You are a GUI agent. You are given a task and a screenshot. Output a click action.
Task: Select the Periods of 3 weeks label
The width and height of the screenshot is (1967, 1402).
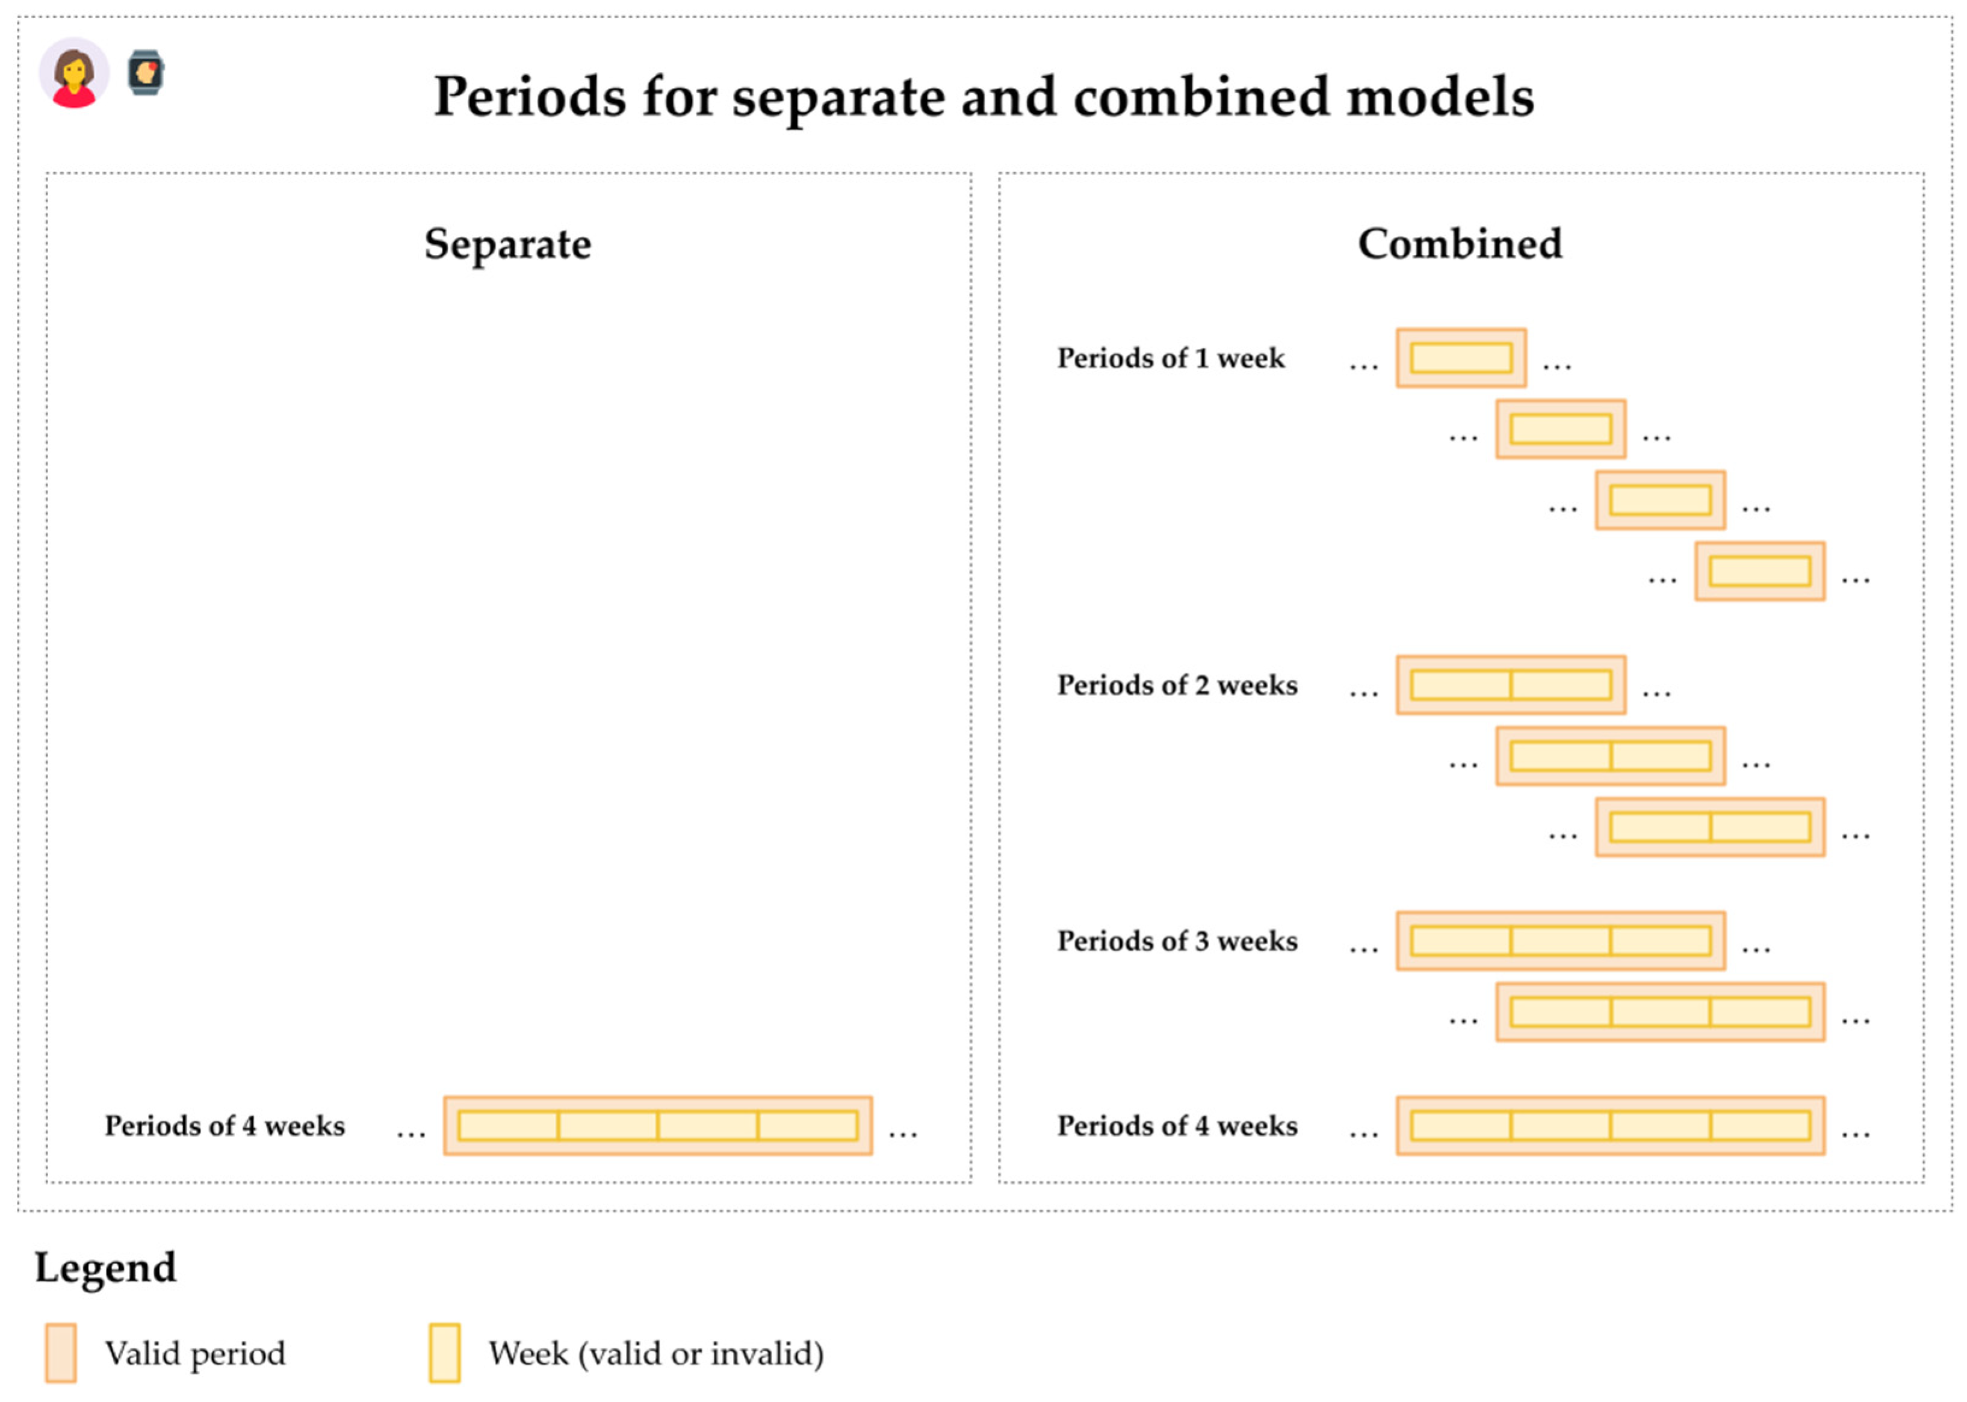pos(1177,941)
